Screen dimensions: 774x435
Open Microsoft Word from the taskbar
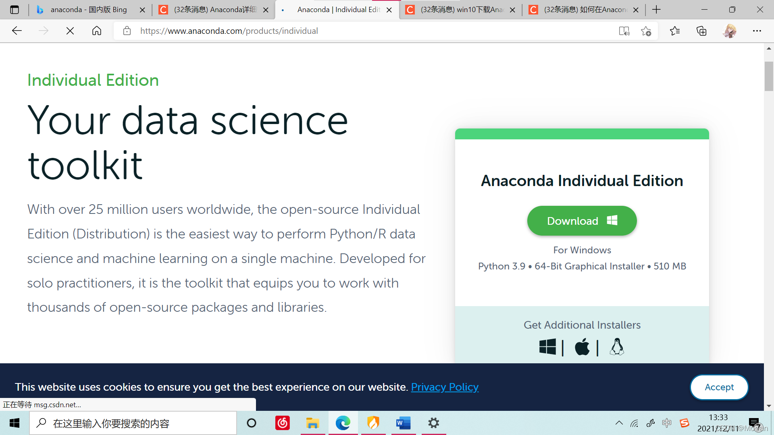[x=403, y=423]
